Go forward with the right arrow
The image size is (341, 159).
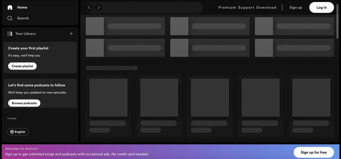coord(98,8)
